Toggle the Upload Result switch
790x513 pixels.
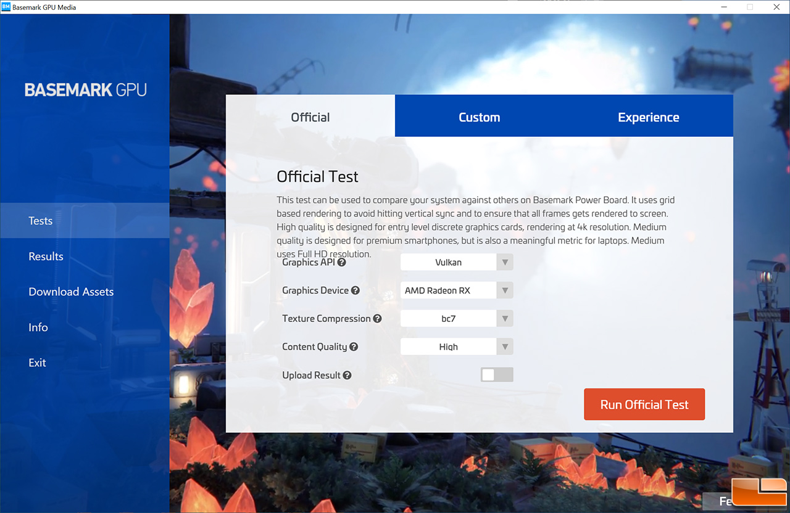(x=497, y=374)
